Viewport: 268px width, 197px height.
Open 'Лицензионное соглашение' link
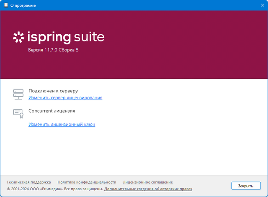148,182
